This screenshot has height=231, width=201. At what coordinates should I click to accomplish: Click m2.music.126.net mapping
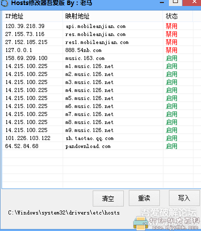tap(89, 74)
